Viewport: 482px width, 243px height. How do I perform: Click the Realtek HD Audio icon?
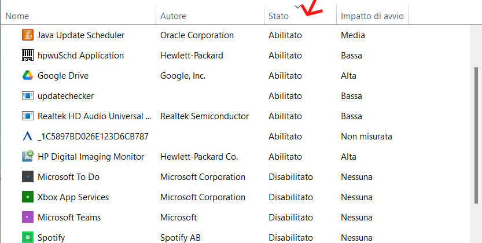(27, 116)
